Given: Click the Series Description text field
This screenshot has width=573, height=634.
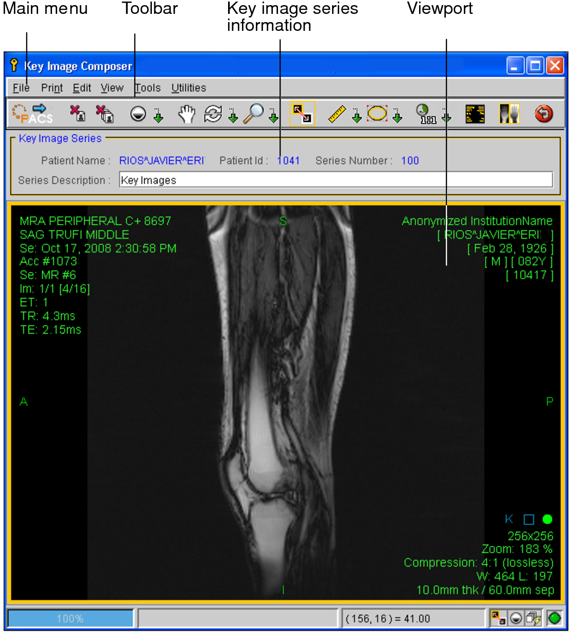Looking at the screenshot, I should [336, 180].
